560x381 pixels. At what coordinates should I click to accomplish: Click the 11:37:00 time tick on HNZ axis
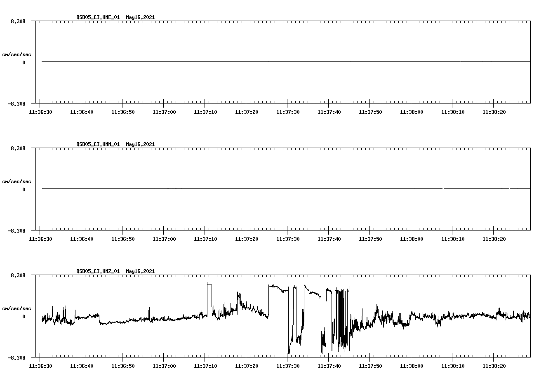(165, 366)
